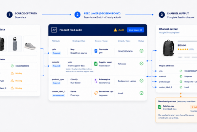Click the Polyester output value in the audit table

pyautogui.click(x=122, y=64)
